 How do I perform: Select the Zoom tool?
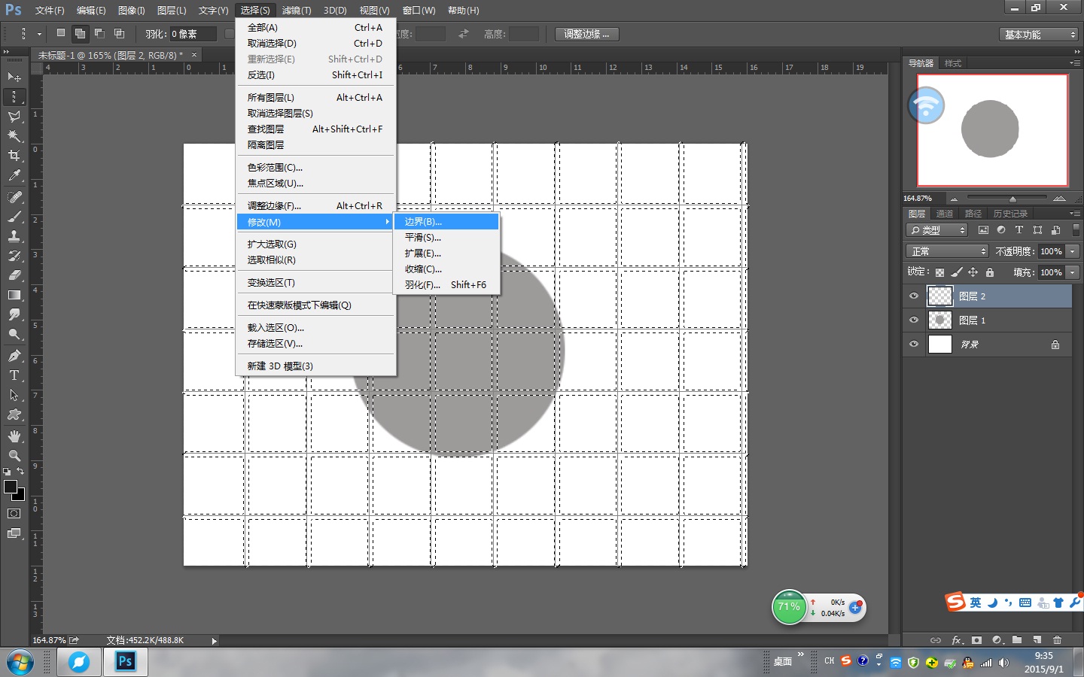pyautogui.click(x=14, y=456)
